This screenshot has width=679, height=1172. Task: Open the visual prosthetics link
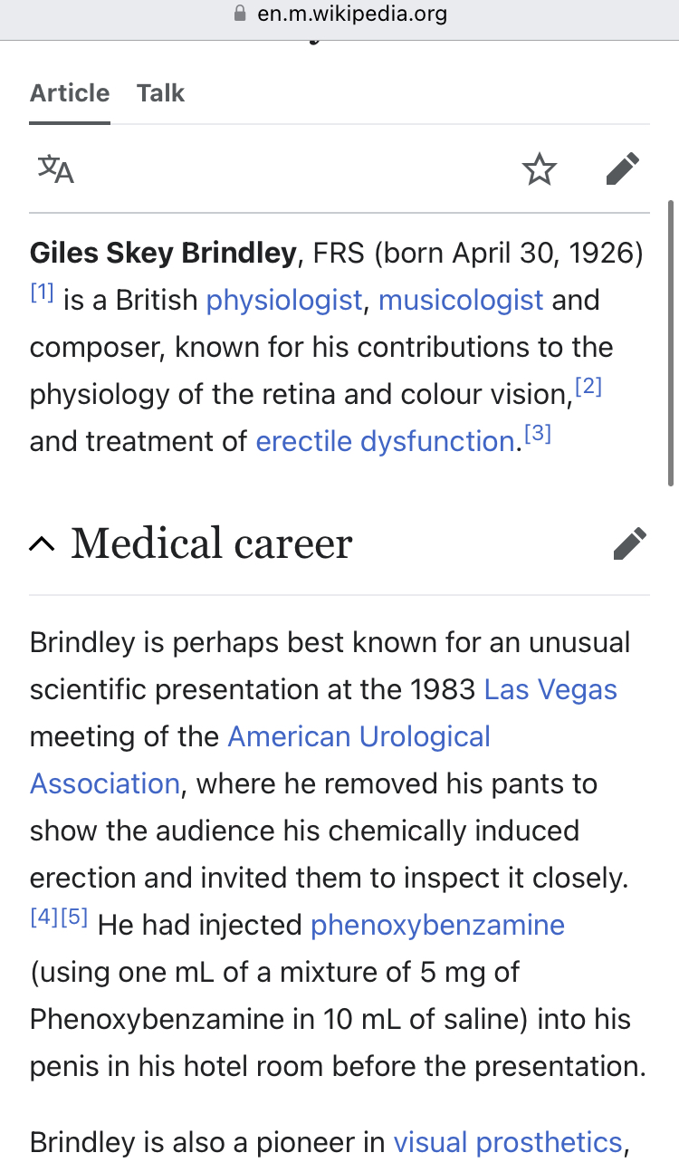[x=507, y=1142]
